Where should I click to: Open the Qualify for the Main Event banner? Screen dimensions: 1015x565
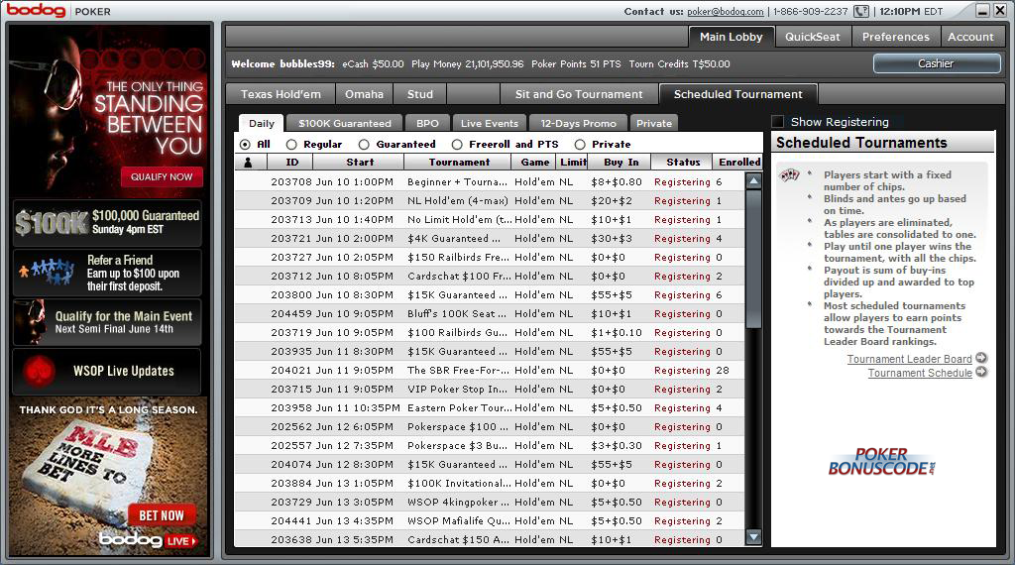click(107, 322)
